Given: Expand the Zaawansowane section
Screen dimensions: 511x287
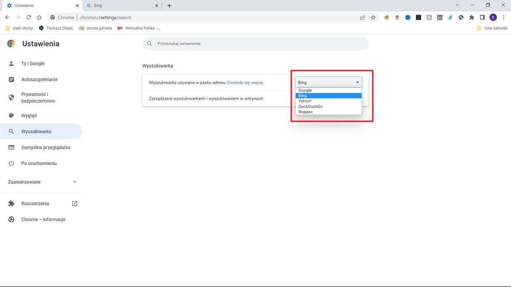Looking at the screenshot, I should pos(42,182).
